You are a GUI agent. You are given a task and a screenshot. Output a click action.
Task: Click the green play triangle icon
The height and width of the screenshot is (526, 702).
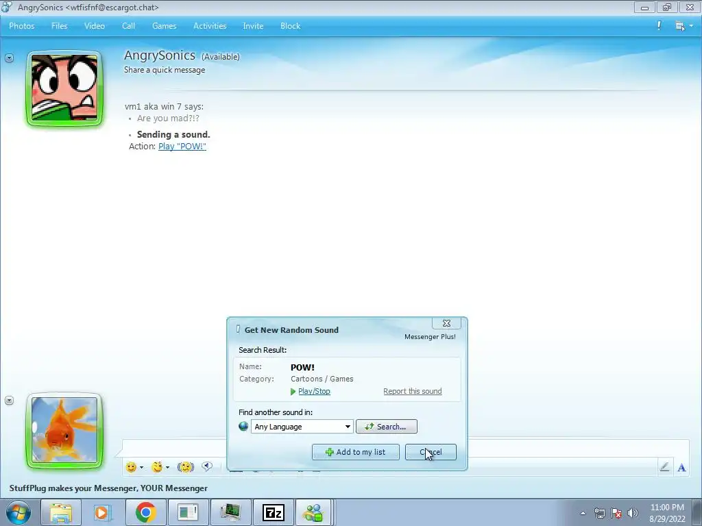pyautogui.click(x=293, y=391)
